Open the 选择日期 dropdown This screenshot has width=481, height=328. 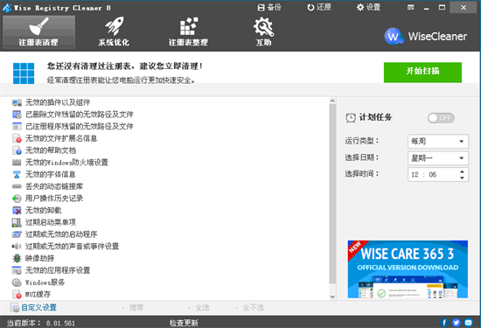tap(438, 158)
